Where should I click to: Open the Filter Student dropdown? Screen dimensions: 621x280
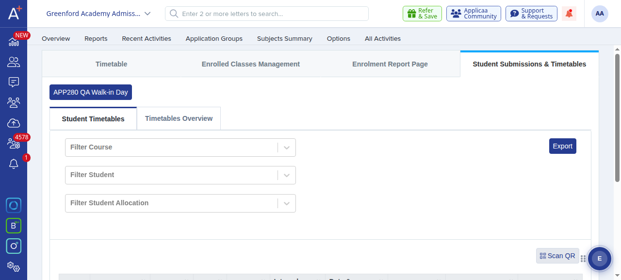[180, 175]
